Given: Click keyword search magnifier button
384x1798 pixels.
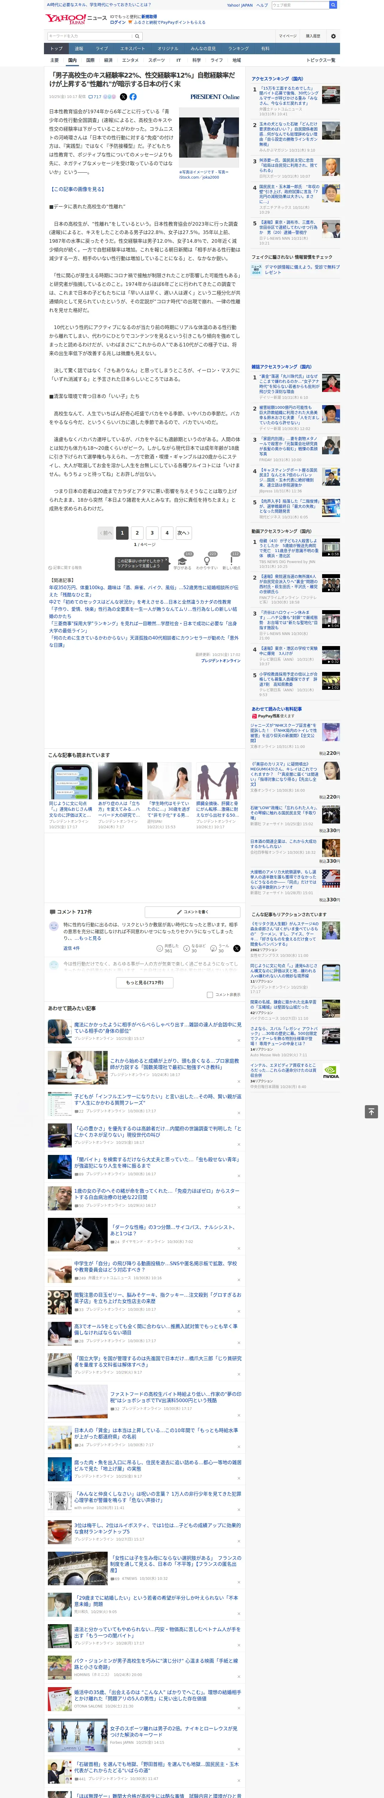Looking at the screenshot, I should 137,36.
